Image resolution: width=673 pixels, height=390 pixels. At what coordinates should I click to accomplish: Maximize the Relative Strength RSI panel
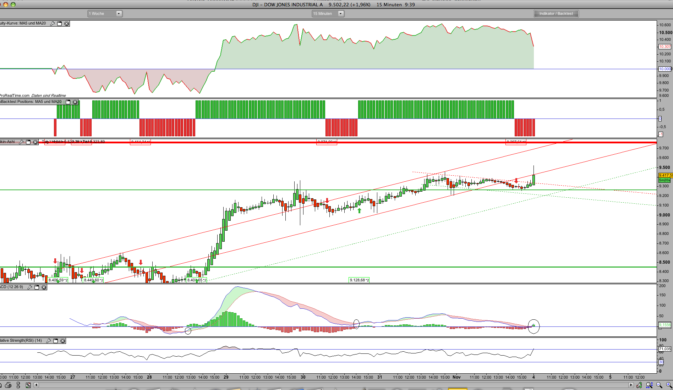[56, 341]
